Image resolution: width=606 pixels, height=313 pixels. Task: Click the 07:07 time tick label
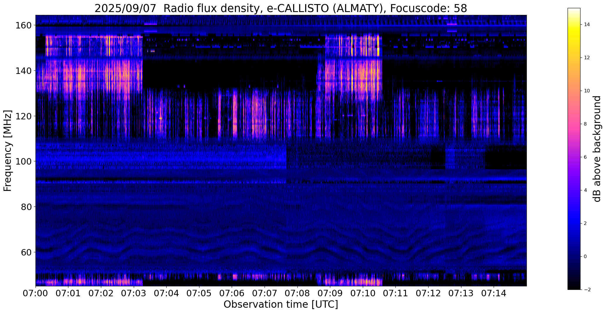(x=265, y=293)
